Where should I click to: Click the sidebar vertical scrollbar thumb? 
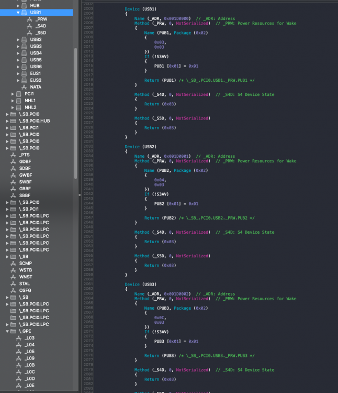[x=75, y=113]
